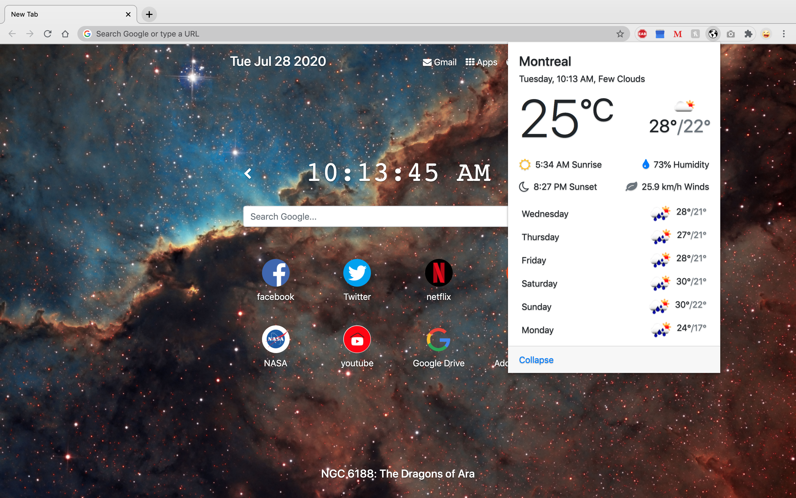Open the Gmail link

[439, 62]
